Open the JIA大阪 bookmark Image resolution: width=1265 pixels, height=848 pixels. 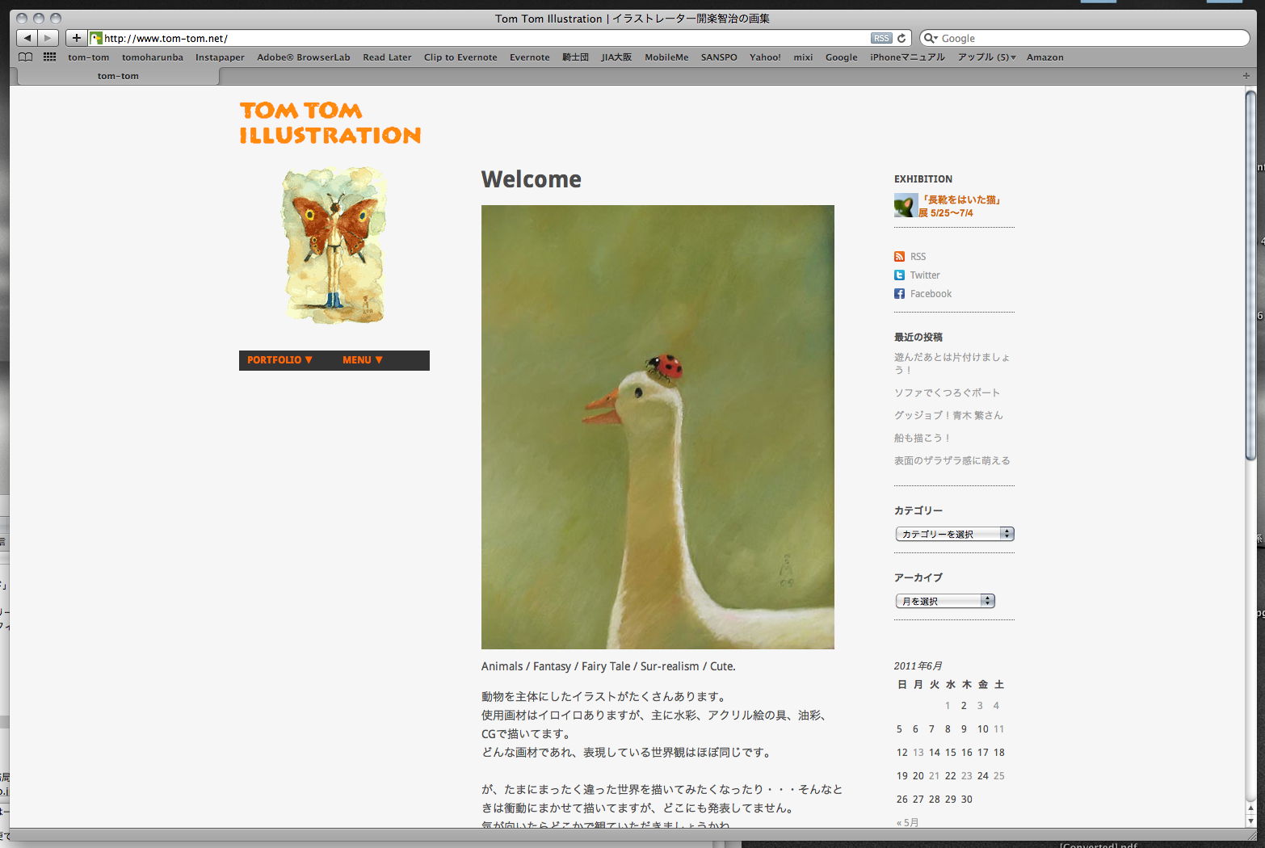coord(616,57)
